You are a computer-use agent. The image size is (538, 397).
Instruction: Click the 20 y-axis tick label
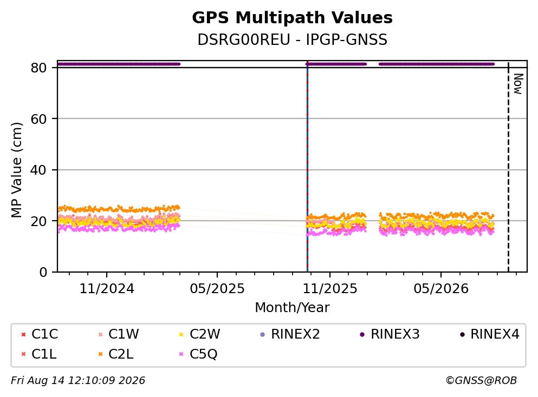(38, 221)
